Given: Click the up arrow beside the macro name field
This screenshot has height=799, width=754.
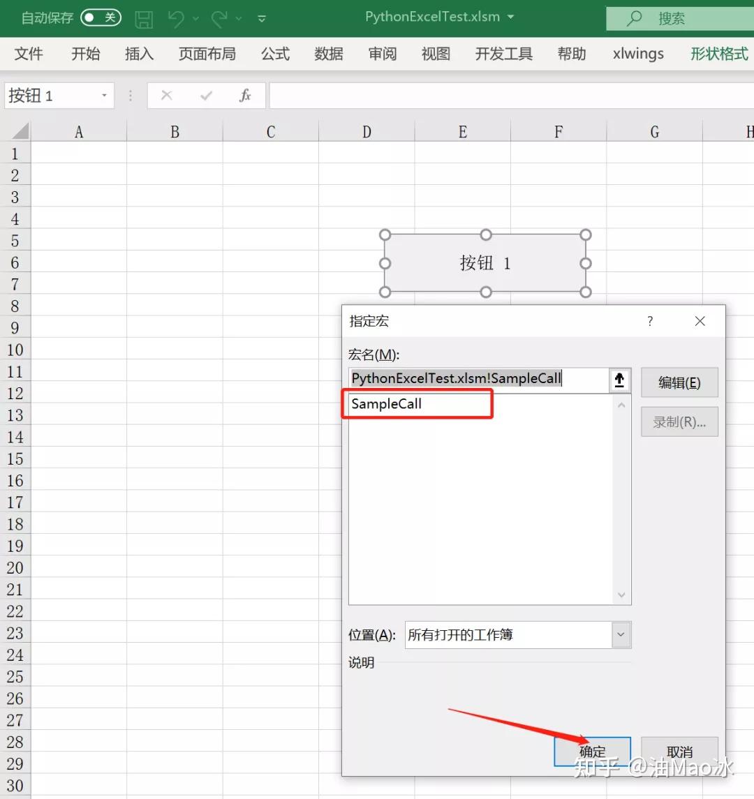Looking at the screenshot, I should point(619,380).
